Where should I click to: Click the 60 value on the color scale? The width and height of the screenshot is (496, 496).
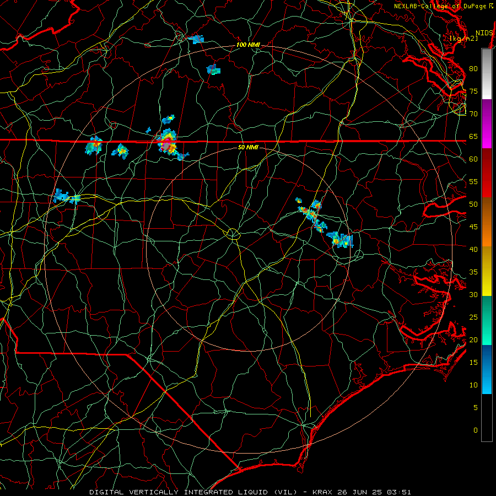coord(473,159)
